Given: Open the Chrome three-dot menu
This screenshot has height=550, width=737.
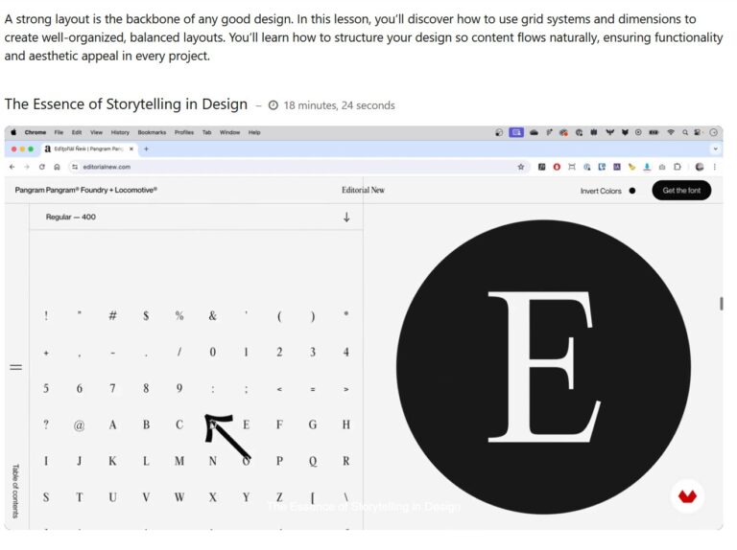Looking at the screenshot, I should click(x=715, y=167).
